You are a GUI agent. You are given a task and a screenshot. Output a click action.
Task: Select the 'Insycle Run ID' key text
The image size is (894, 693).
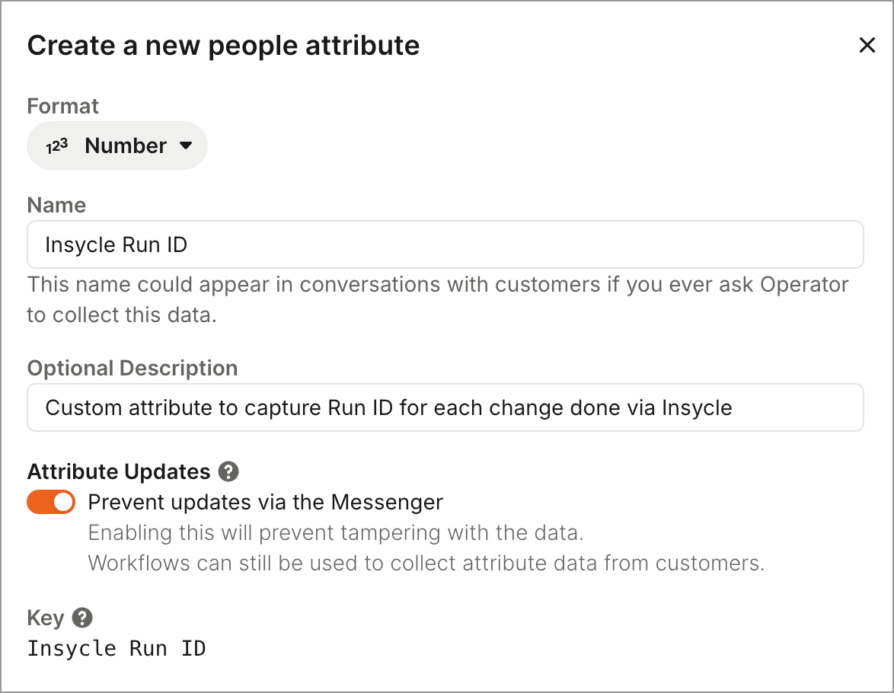click(117, 649)
